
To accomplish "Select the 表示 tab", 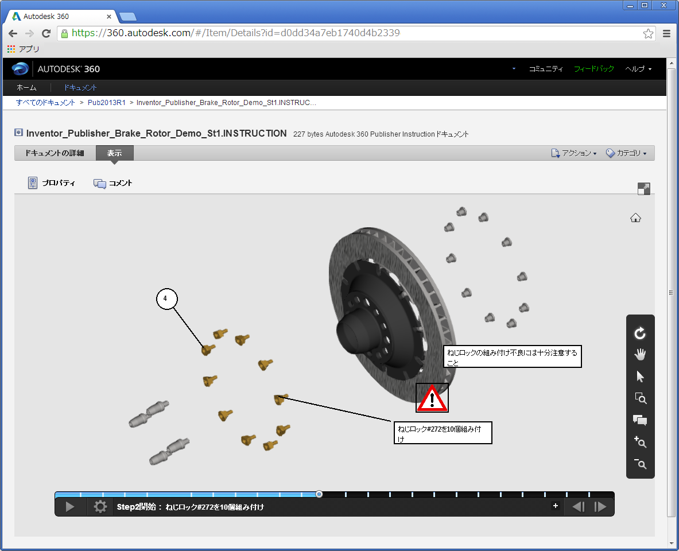I will pos(115,153).
